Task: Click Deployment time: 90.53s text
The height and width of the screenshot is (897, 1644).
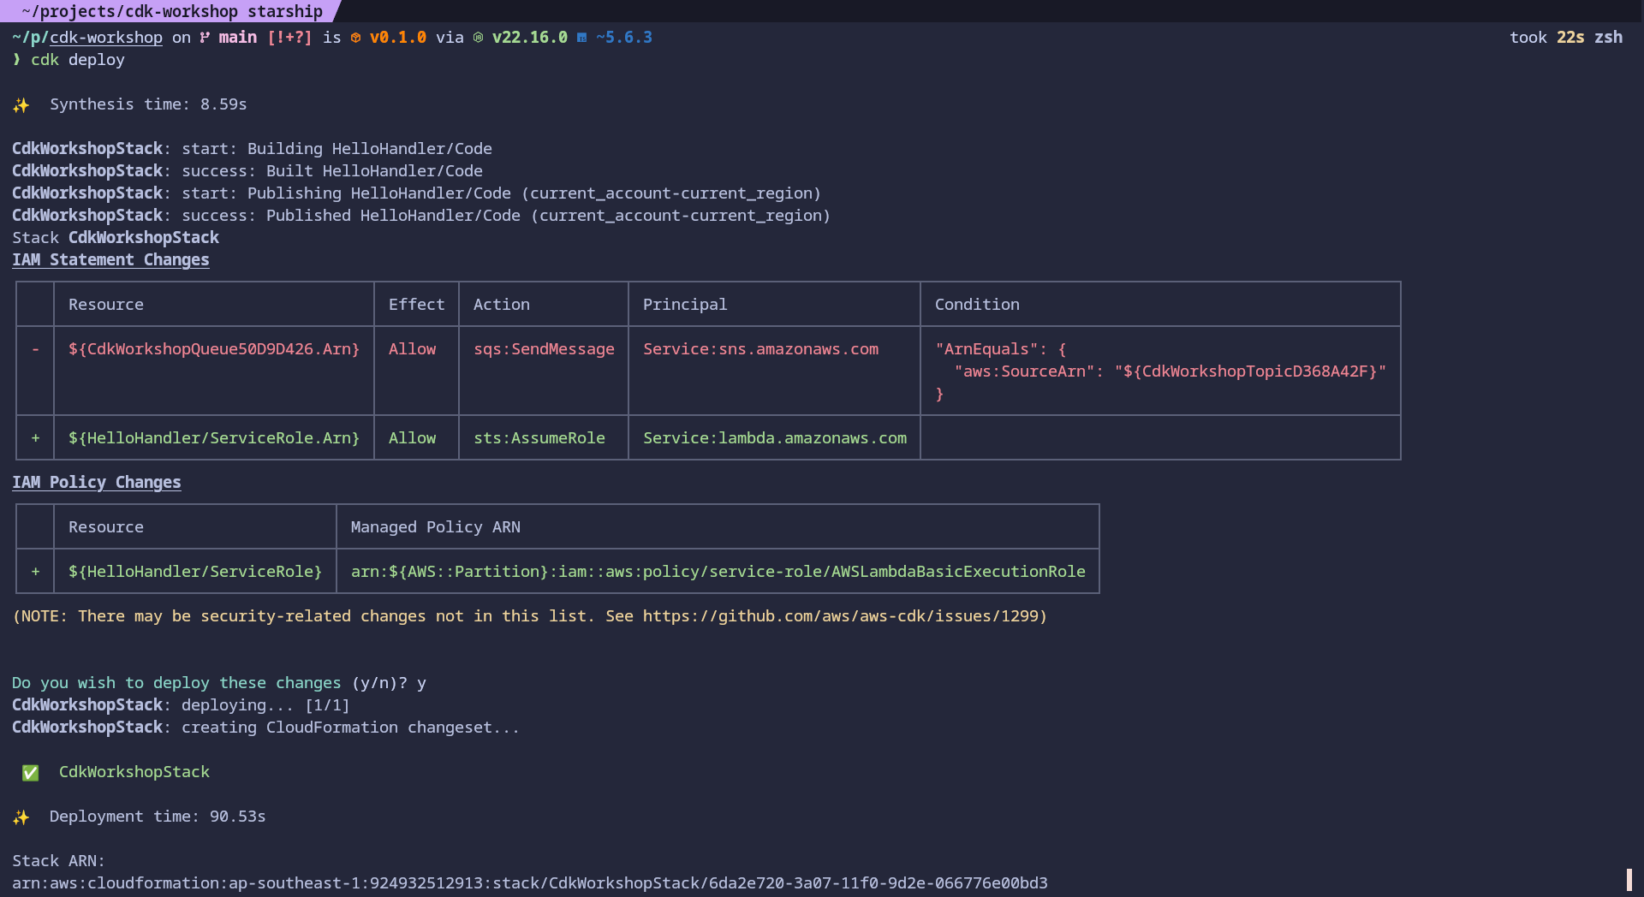Action: click(x=158, y=817)
